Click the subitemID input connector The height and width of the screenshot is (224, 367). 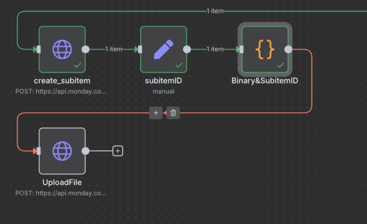pyautogui.click(x=140, y=49)
